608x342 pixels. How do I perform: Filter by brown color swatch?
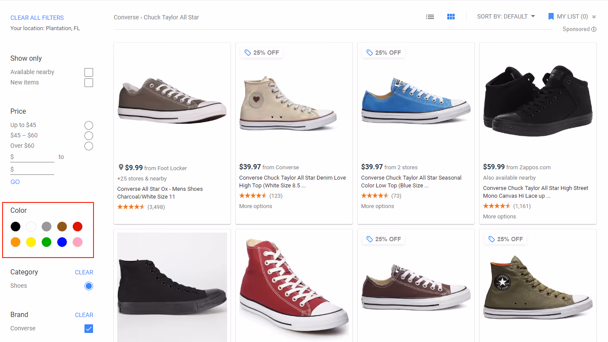(62, 227)
